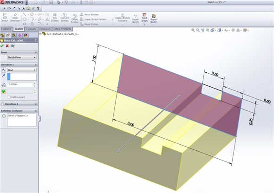Expand the Direction 2 section
This screenshot has height=193, width=274.
pyautogui.click(x=36, y=104)
